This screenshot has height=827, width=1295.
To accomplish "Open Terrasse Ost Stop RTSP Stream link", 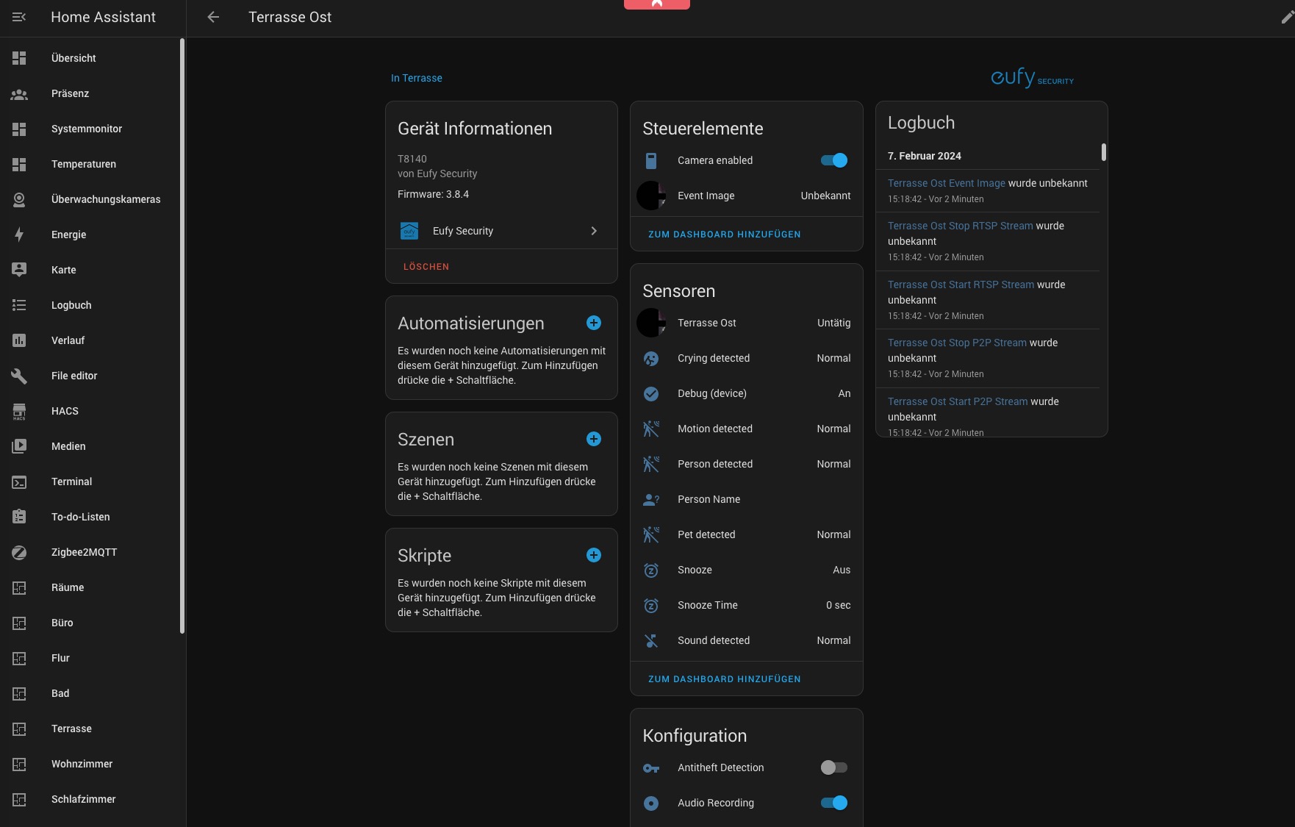I will 961,226.
